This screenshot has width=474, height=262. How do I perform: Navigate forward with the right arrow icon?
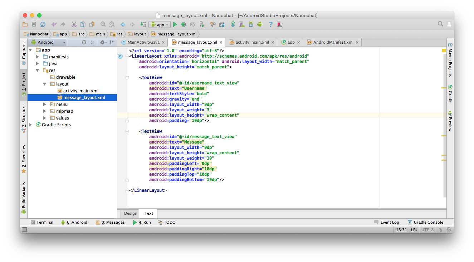(x=132, y=24)
